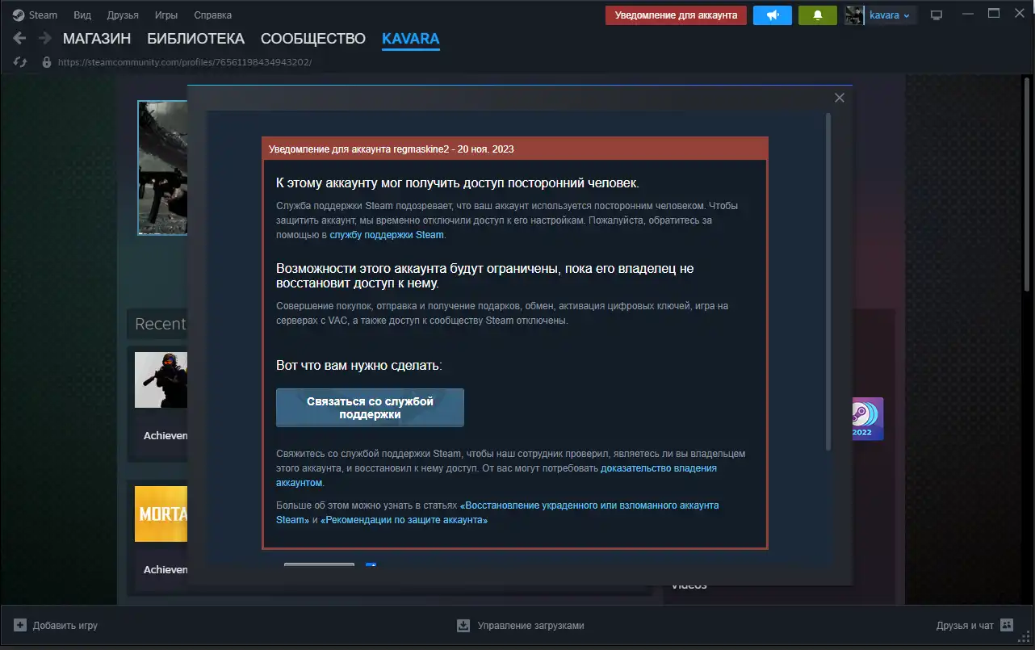1035x650 pixels.
Task: Go back with the left arrow
Action: [x=20, y=38]
